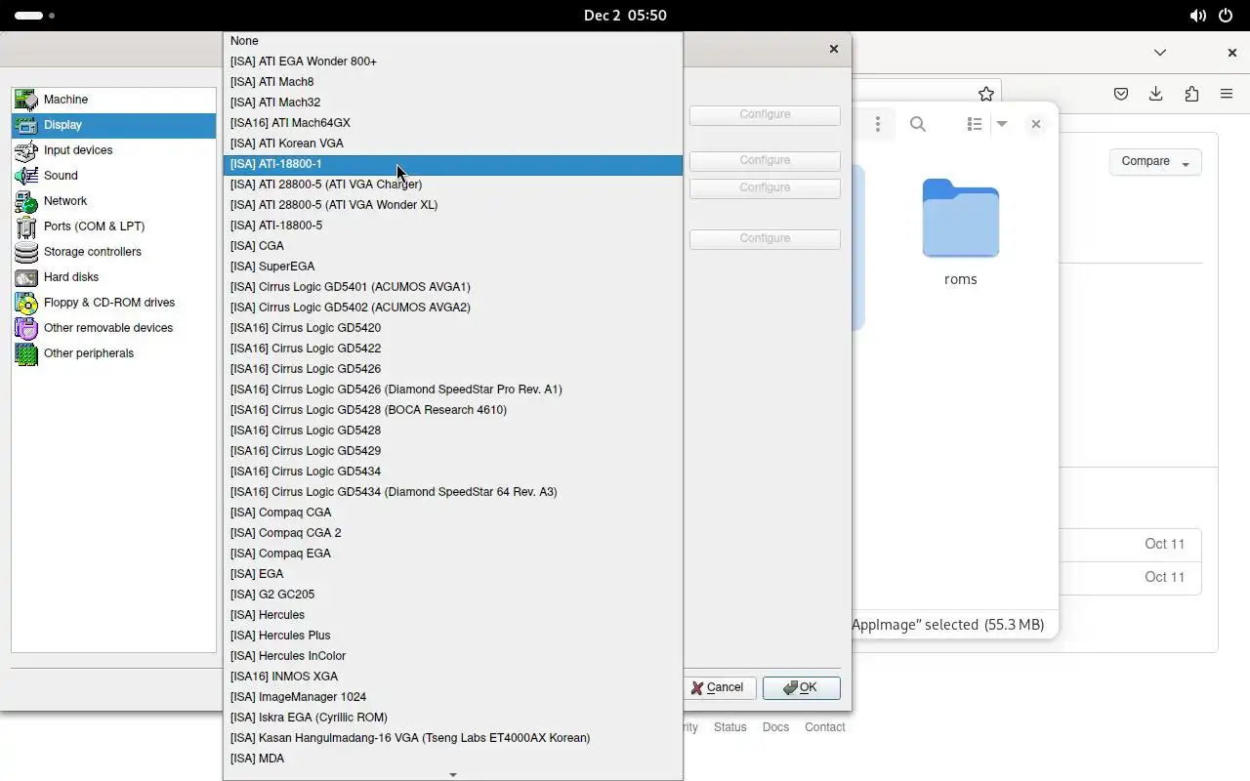
Task: Pick [ISA] Iskra EGA (Cyrillic ROM)
Action: pos(453,718)
